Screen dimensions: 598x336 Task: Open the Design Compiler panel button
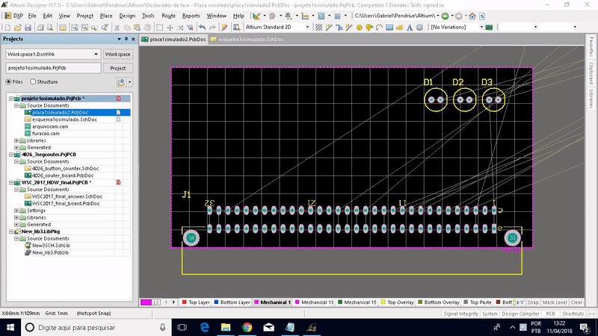pos(520,314)
